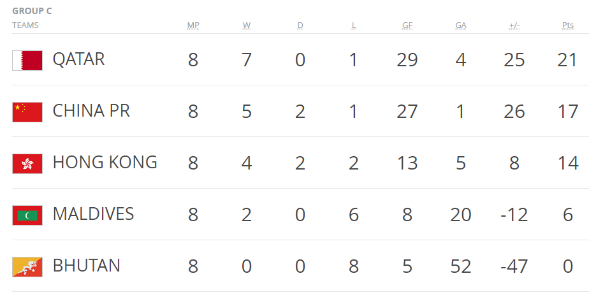The image size is (589, 297).
Task: Click the L column header
Action: (354, 25)
